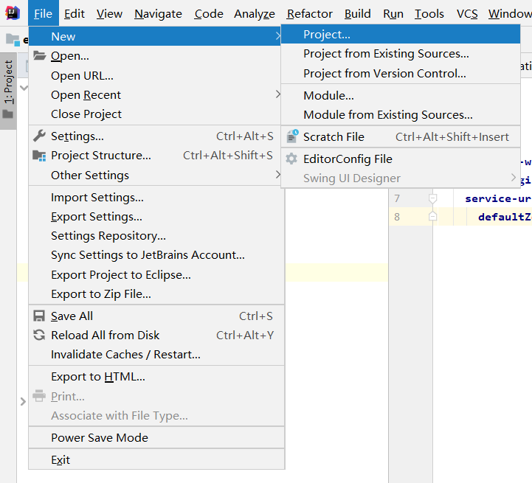Expand the Other Settings submenu arrow

(278, 175)
